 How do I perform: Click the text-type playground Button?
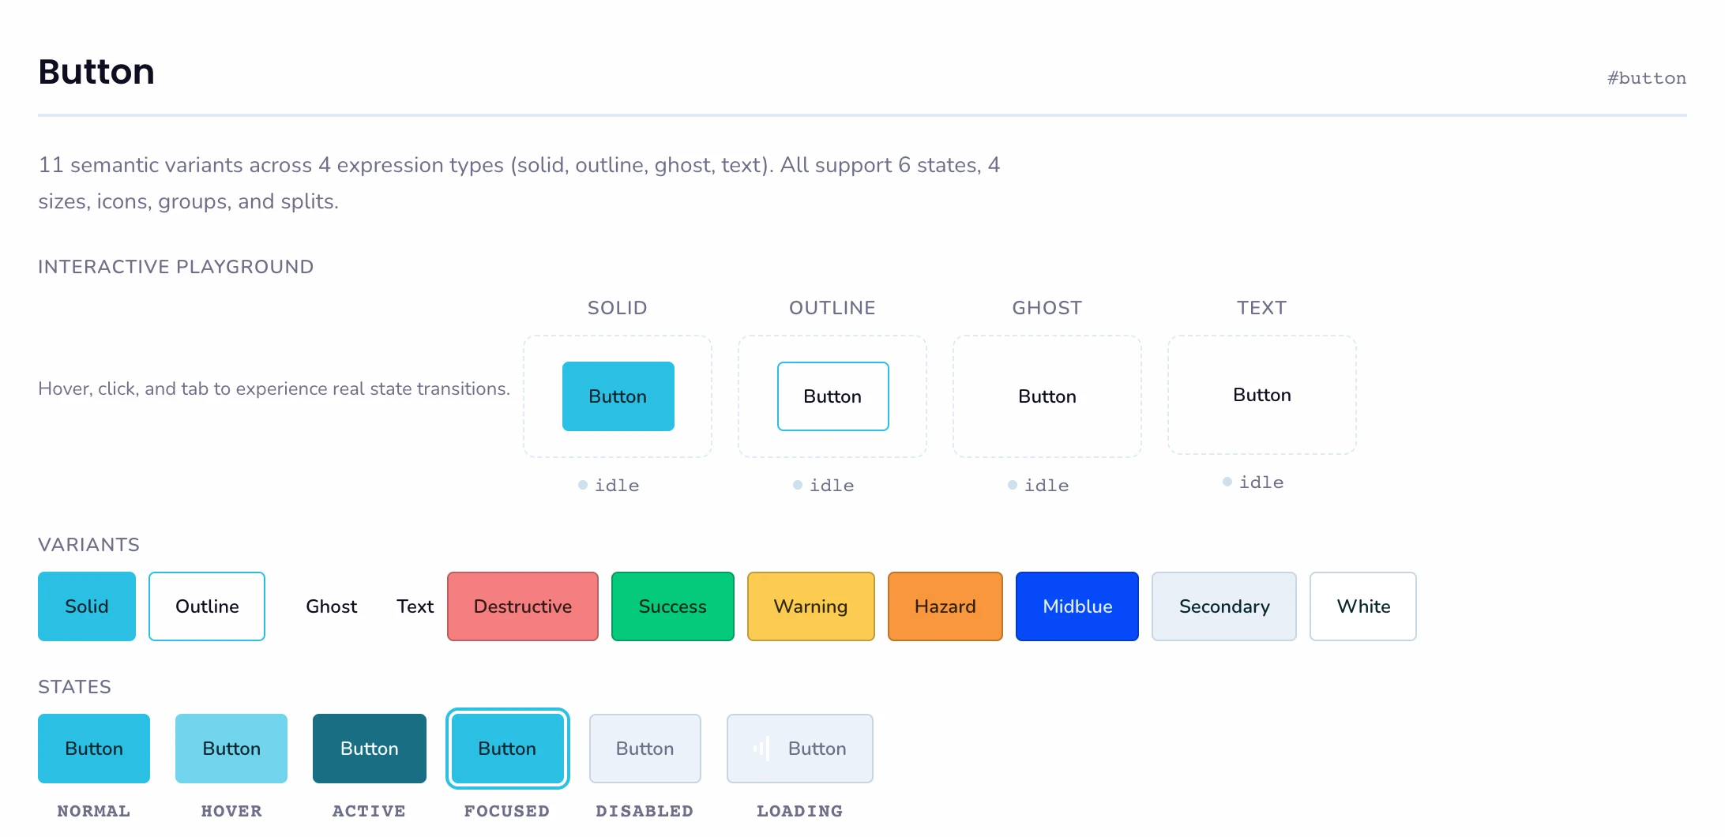(x=1262, y=395)
